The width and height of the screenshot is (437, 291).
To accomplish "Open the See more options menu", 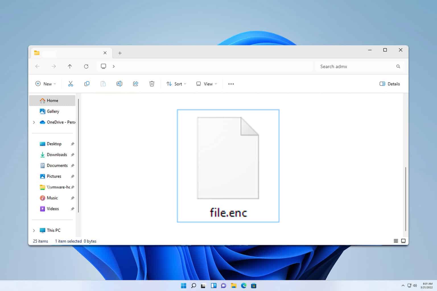I will [x=231, y=84].
